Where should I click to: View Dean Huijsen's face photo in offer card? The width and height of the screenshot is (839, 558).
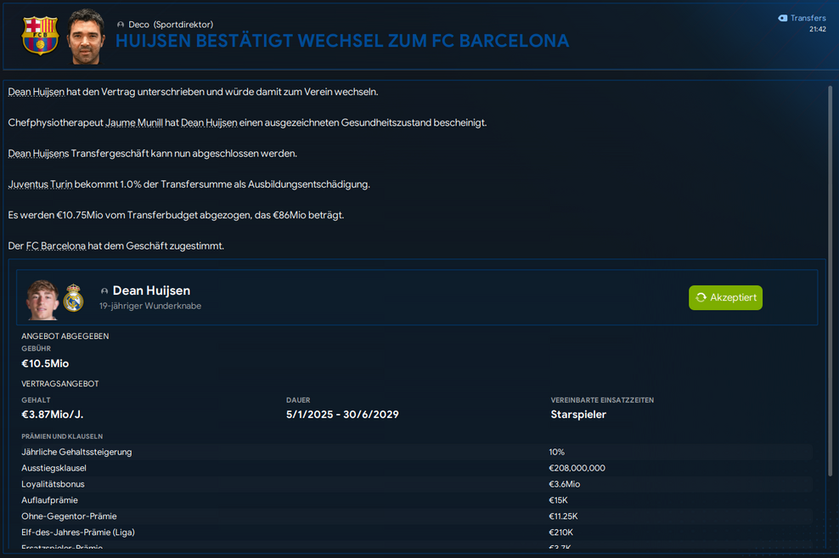[42, 298]
